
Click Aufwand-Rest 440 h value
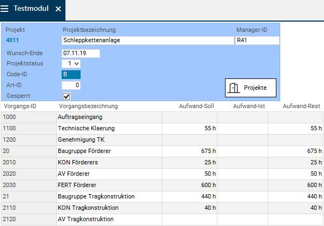[295, 197]
